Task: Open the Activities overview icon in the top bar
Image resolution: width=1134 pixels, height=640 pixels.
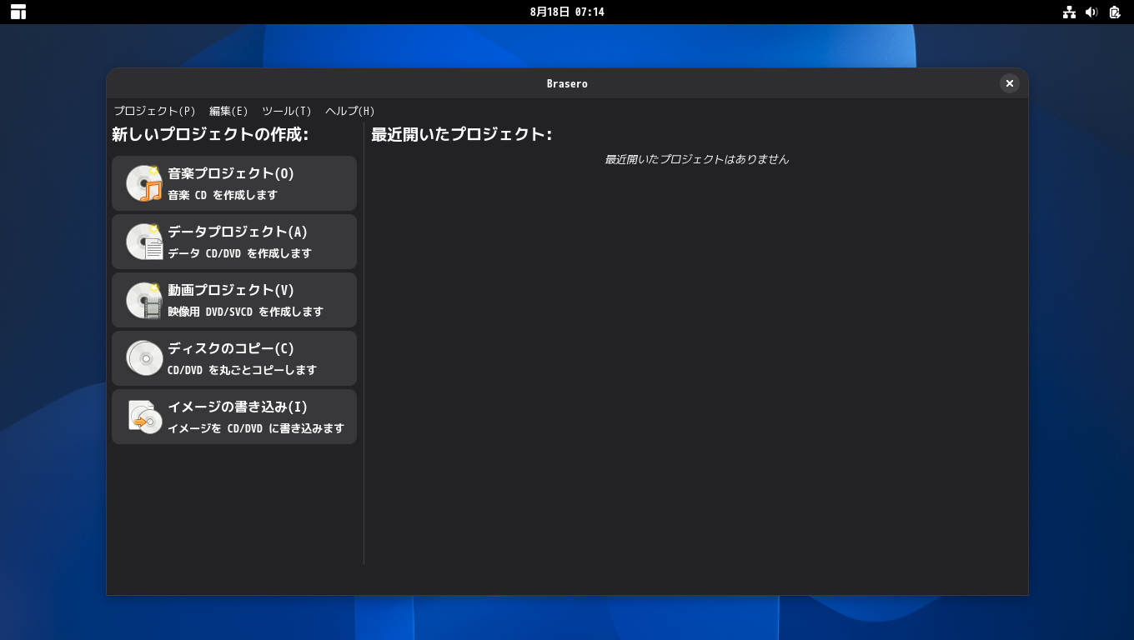Action: [18, 12]
